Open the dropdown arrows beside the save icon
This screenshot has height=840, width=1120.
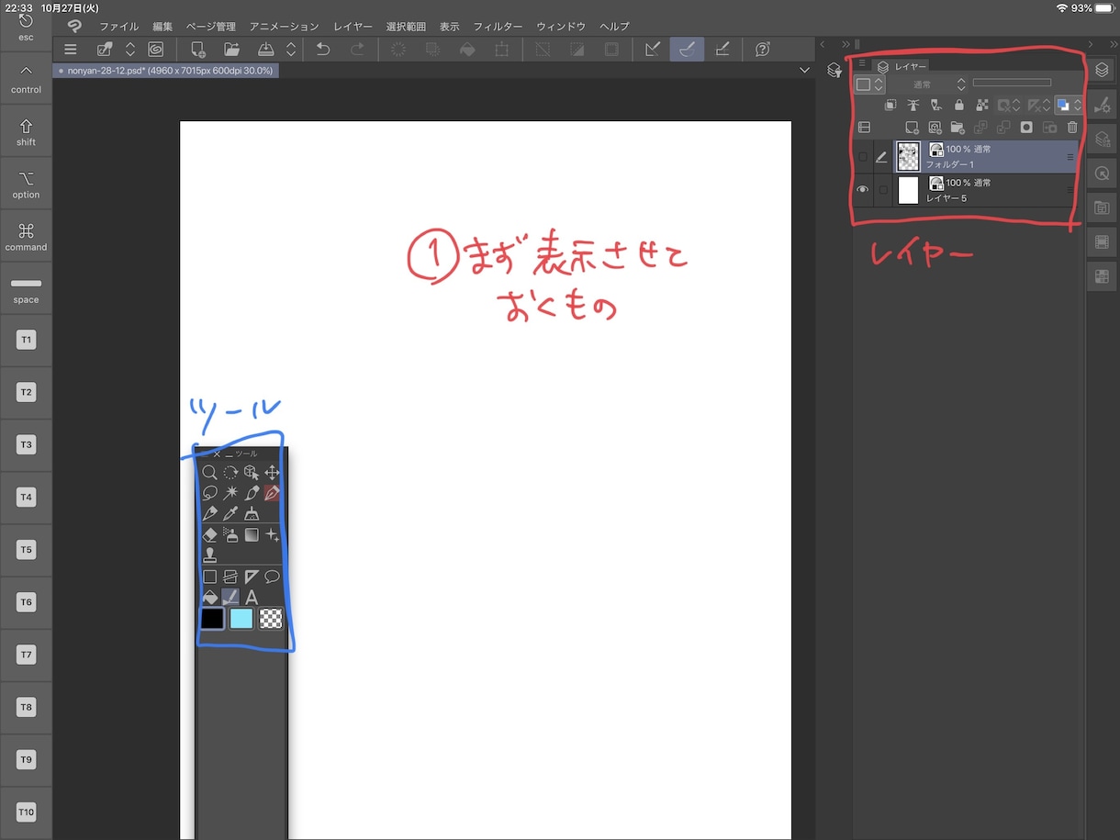(x=291, y=50)
